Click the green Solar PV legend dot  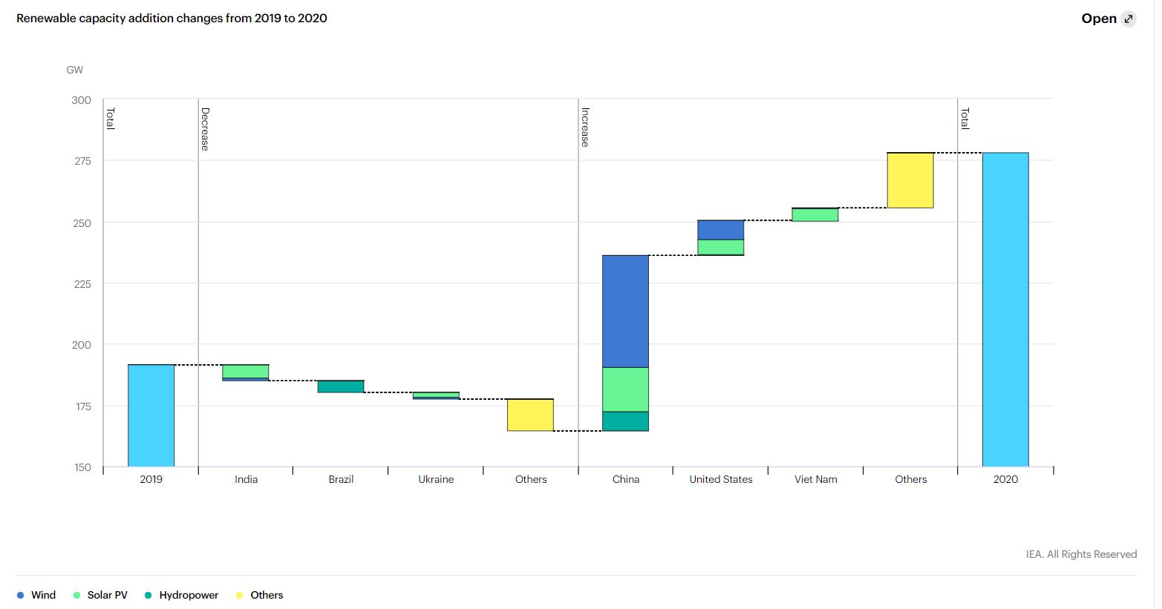[76, 595]
